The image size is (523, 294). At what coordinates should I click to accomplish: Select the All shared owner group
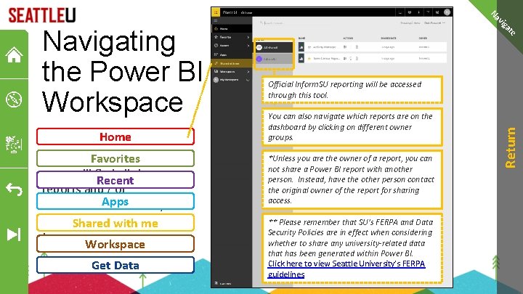[x=274, y=48]
